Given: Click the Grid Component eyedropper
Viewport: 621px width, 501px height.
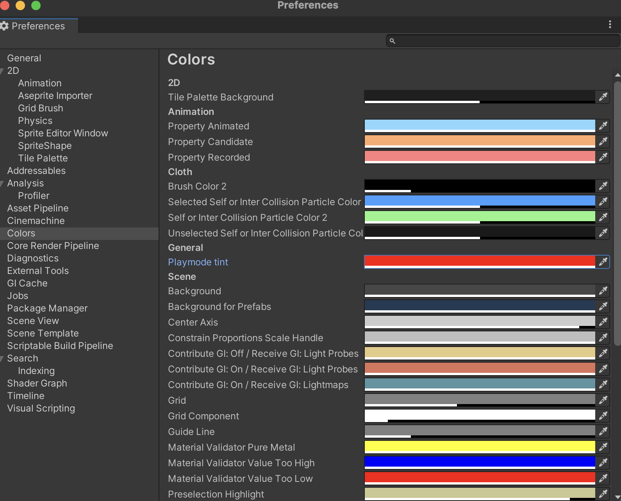Looking at the screenshot, I should click(x=603, y=416).
